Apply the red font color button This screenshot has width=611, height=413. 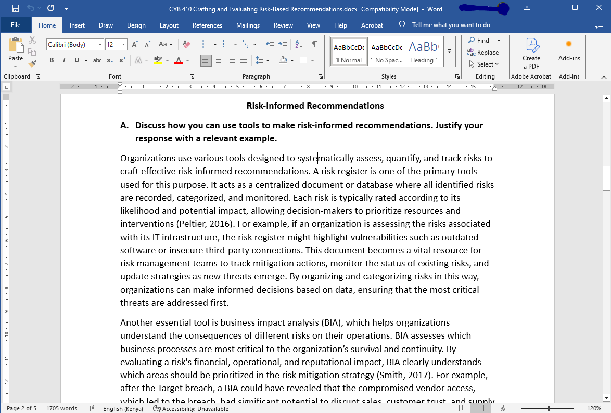179,60
